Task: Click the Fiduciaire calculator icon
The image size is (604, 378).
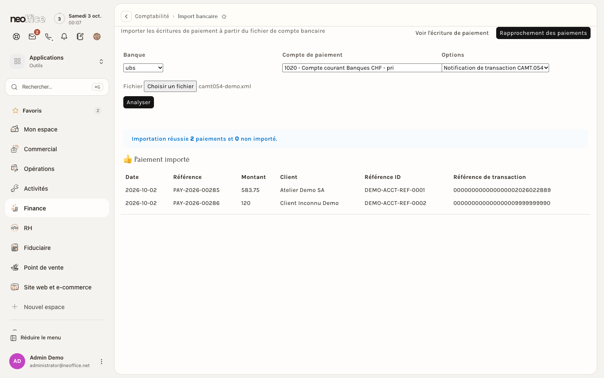Action: click(x=15, y=247)
